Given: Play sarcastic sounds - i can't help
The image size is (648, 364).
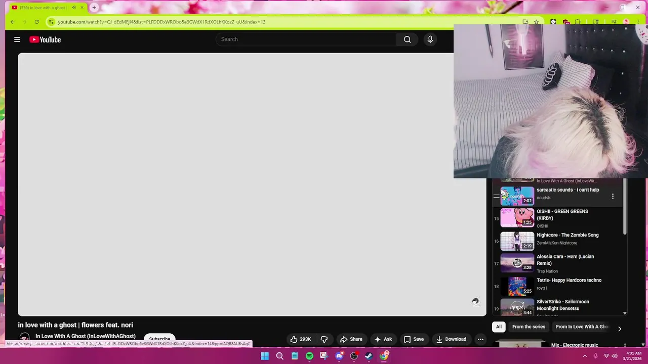Looking at the screenshot, I should pyautogui.click(x=568, y=190).
